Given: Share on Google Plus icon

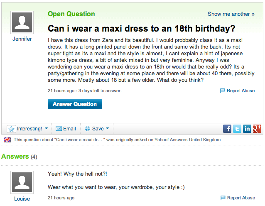Looking at the screenshot, I should pyautogui.click(x=257, y=129).
